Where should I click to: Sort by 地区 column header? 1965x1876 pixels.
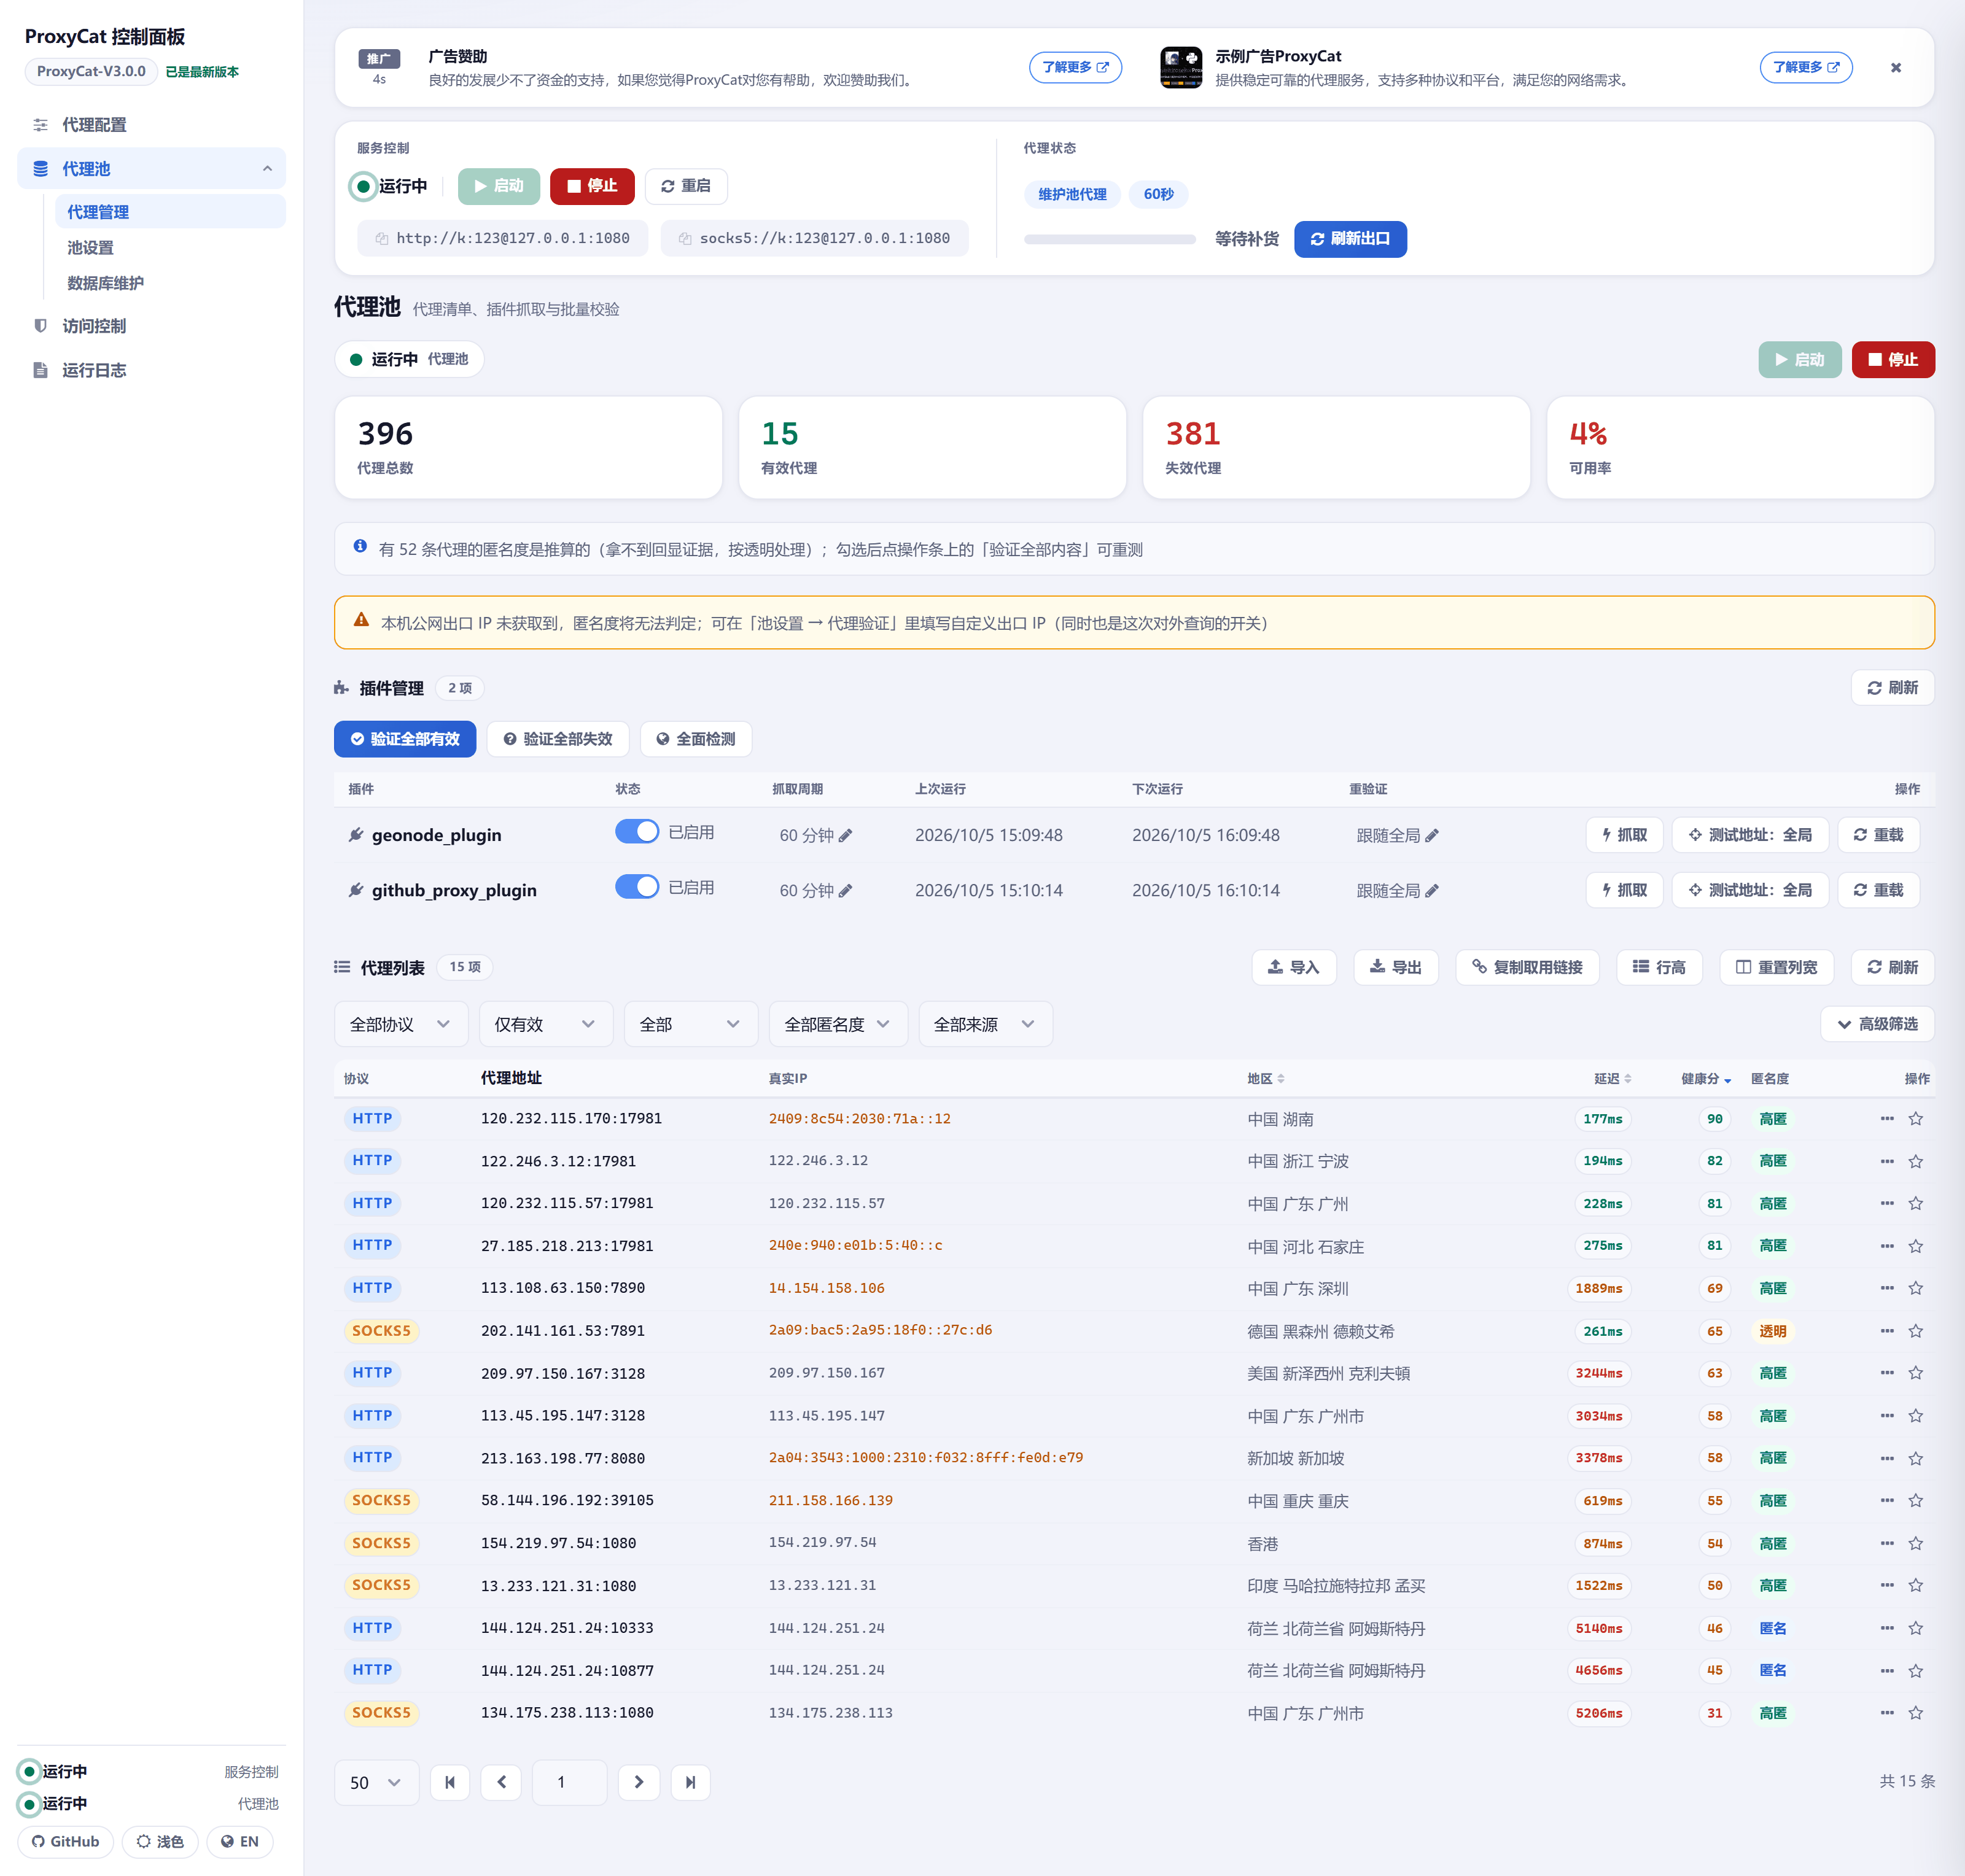click(x=1266, y=1079)
